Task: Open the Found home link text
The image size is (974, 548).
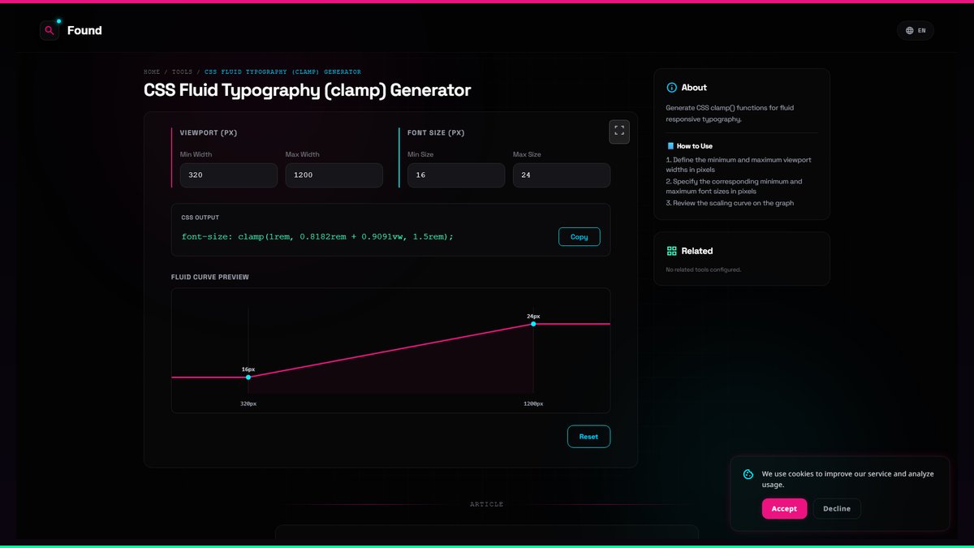Action: pyautogui.click(x=84, y=31)
